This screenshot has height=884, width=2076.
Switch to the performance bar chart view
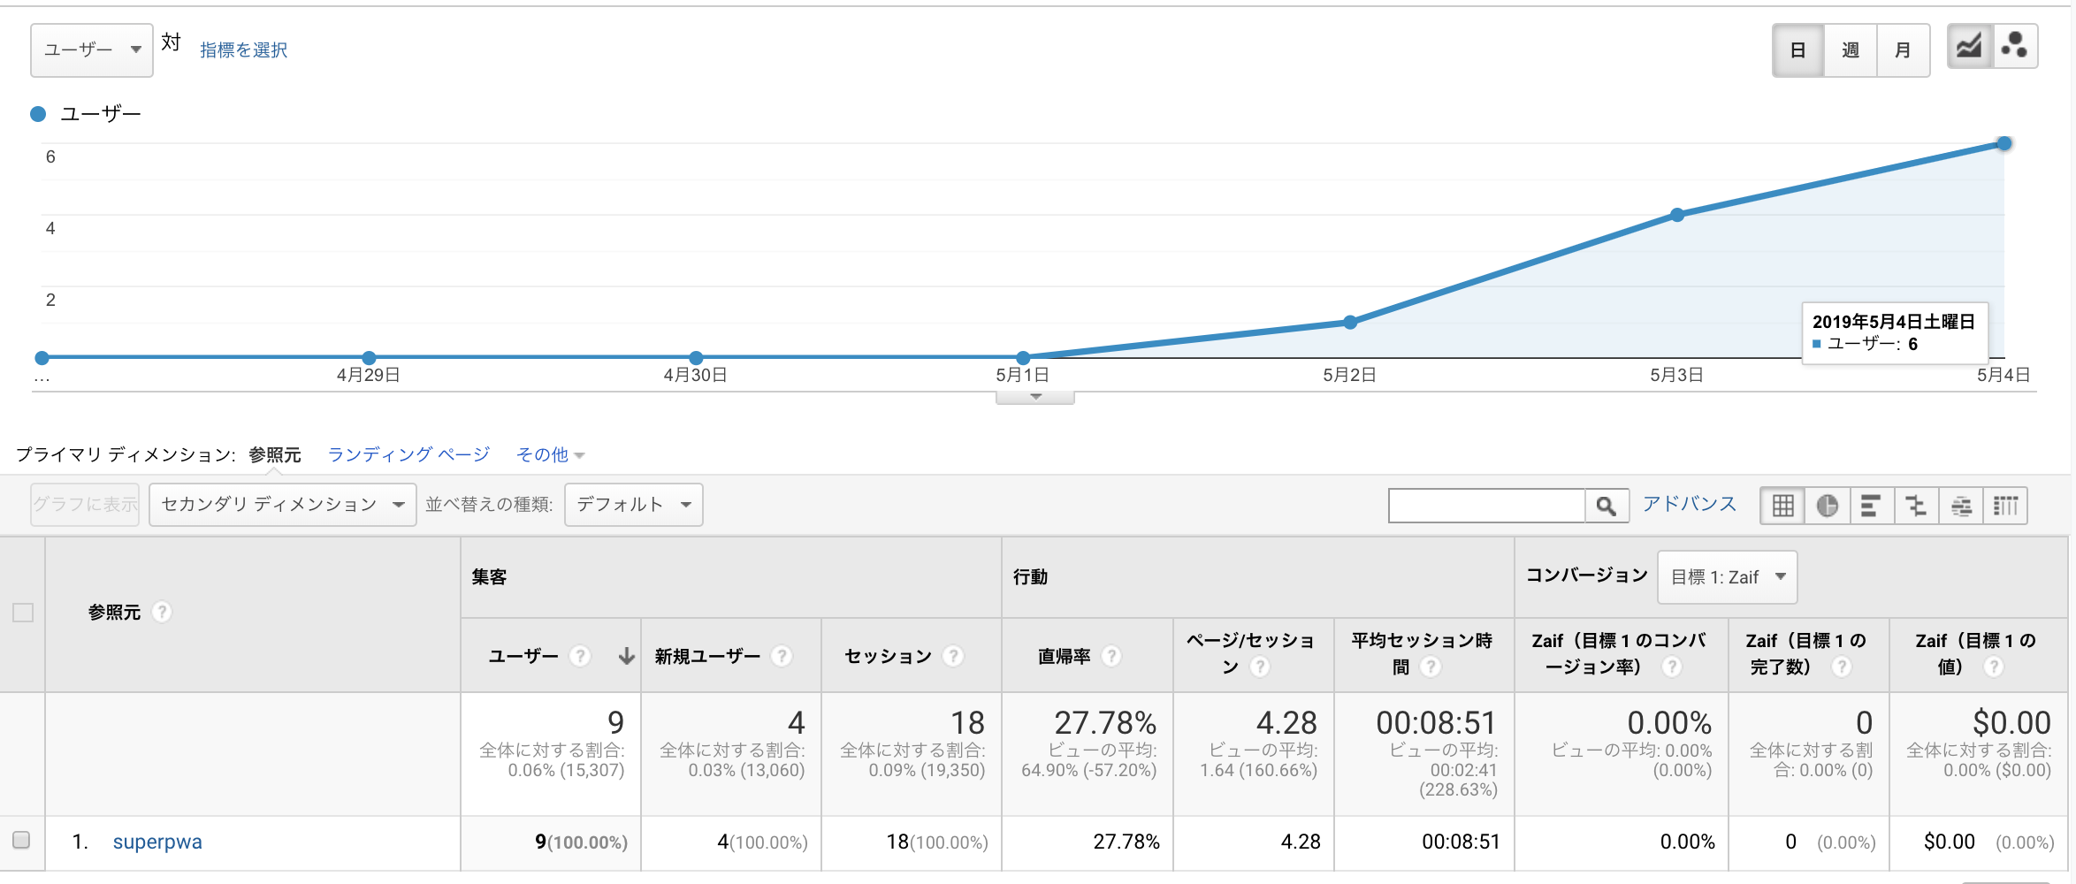(x=1872, y=505)
